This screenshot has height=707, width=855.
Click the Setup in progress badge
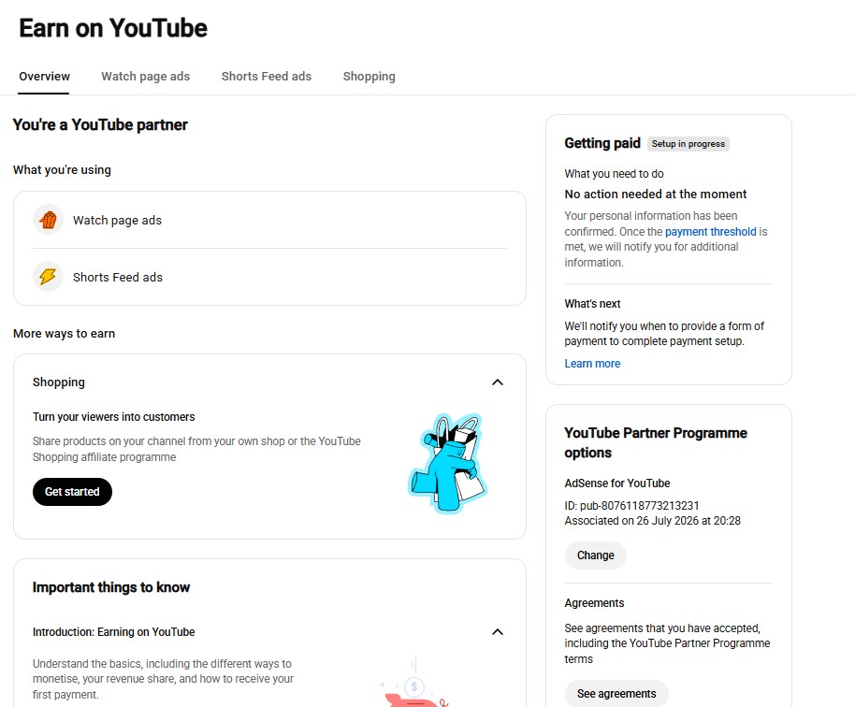[688, 143]
